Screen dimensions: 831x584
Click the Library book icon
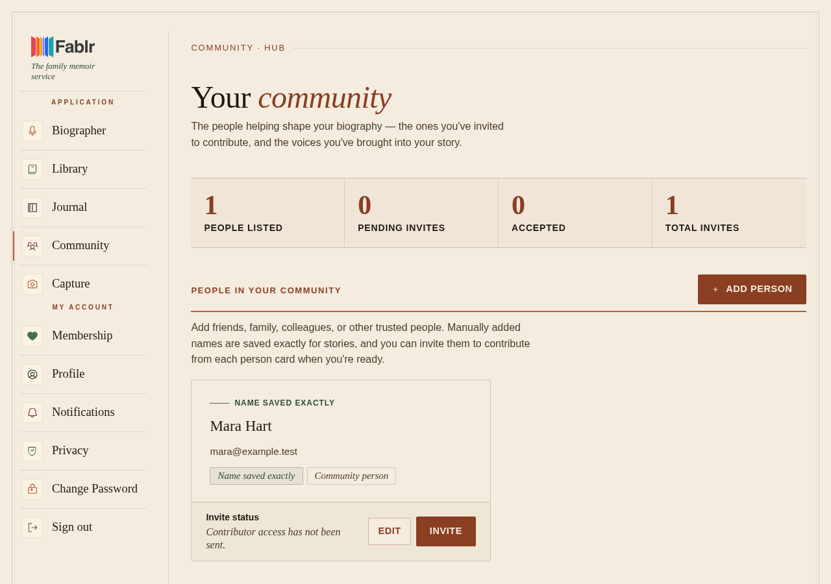[x=32, y=169]
